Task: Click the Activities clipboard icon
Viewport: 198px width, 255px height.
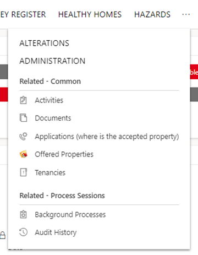Action: (x=23, y=100)
